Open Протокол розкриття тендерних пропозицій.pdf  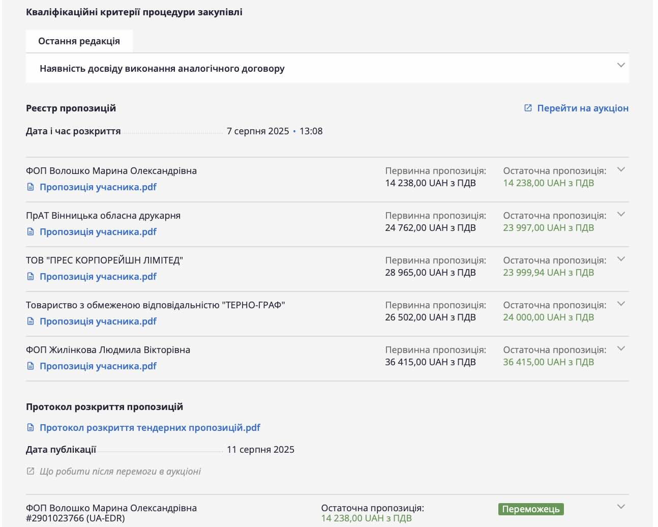pos(150,428)
